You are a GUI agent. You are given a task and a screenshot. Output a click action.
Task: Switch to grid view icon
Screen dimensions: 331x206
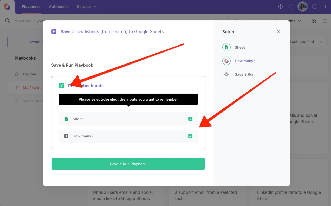click(x=314, y=21)
